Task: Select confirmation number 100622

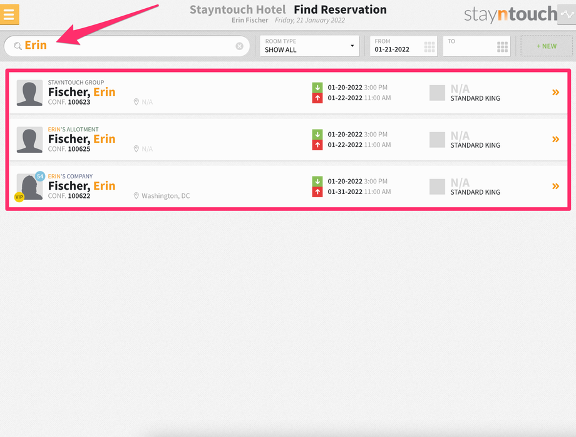Action: click(79, 196)
